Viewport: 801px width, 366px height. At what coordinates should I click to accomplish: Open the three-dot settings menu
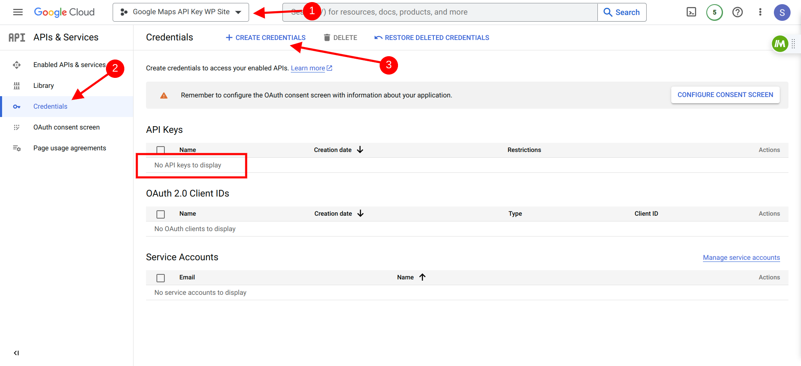[760, 12]
